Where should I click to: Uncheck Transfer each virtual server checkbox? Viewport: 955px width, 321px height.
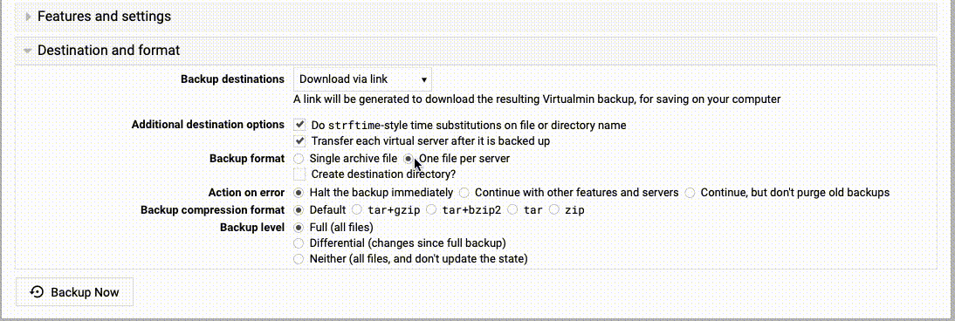tap(299, 141)
